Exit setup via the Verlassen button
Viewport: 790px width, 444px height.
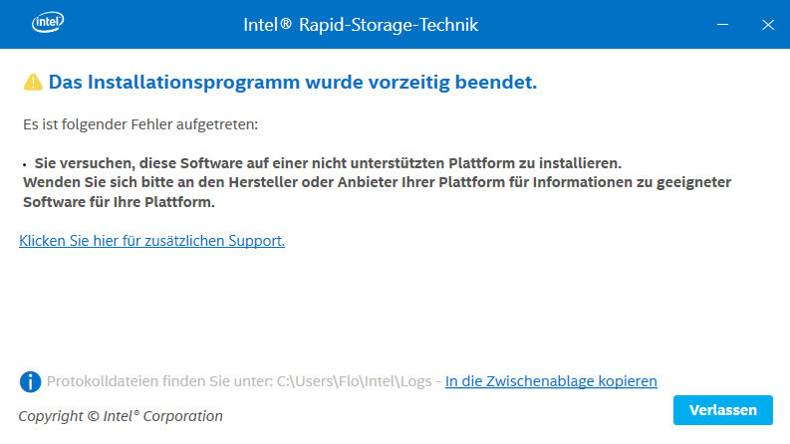coord(722,410)
